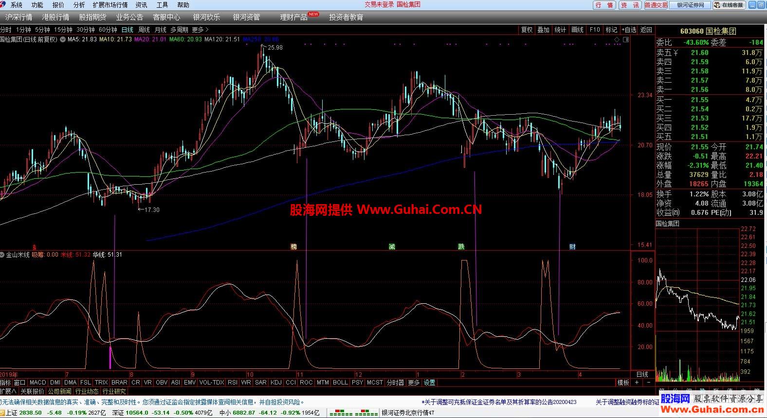Click the 画线 drawing tool
Image resolution: width=767 pixels, height=418 pixels.
click(x=578, y=30)
